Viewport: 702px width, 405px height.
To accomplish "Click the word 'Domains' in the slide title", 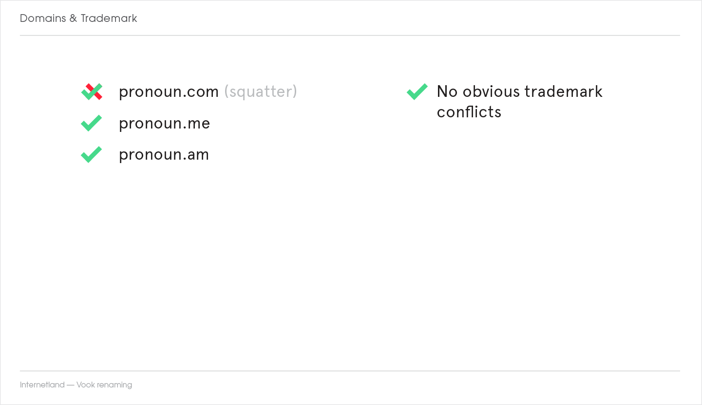I will pyautogui.click(x=43, y=18).
